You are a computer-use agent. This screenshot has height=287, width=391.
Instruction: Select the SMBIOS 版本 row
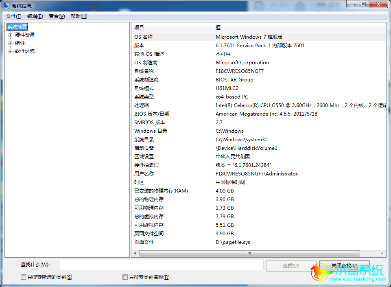[x=259, y=122]
